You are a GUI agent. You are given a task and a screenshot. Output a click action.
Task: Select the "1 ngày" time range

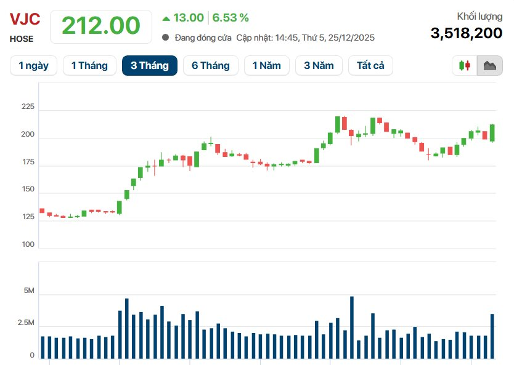click(x=33, y=65)
